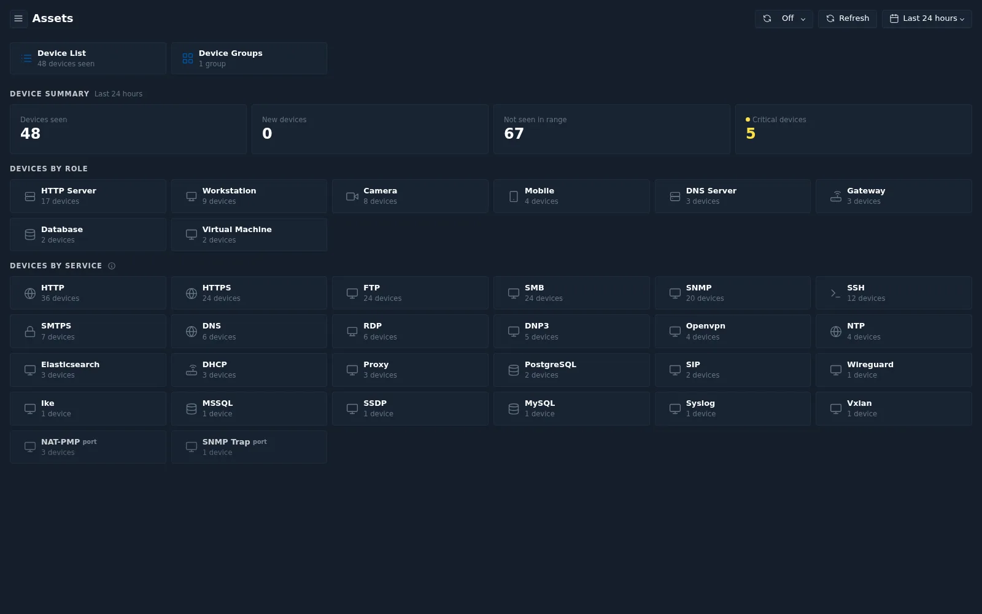982x614 pixels.
Task: Open the SNMP Trap port card
Action: click(x=249, y=447)
